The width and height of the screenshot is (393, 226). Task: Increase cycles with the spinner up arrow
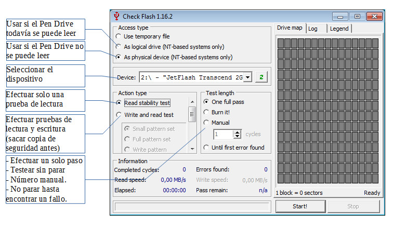(237, 132)
